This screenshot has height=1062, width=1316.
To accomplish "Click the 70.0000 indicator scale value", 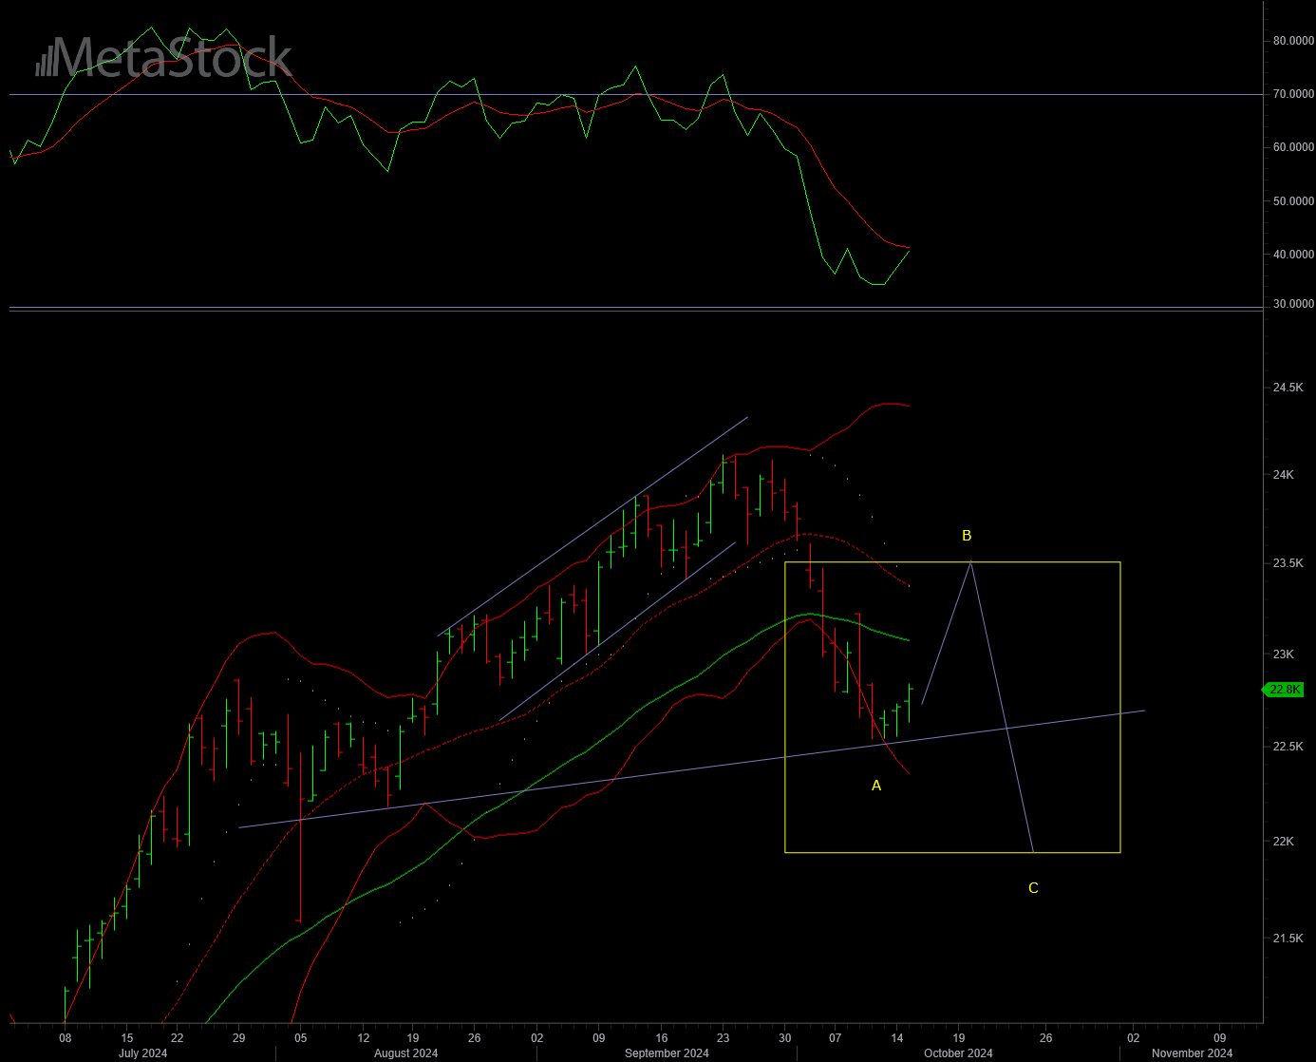I will coord(1293,94).
